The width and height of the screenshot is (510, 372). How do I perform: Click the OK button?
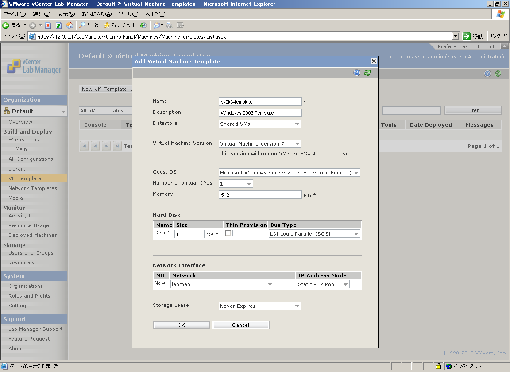(x=182, y=325)
